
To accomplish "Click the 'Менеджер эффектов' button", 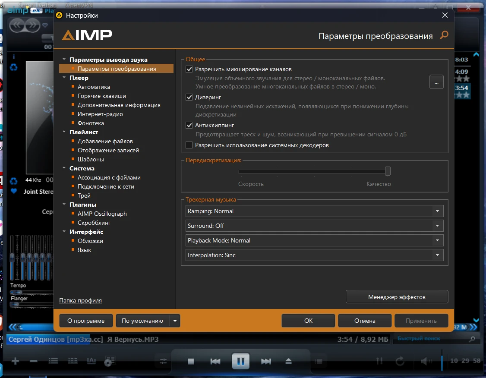I will [397, 297].
